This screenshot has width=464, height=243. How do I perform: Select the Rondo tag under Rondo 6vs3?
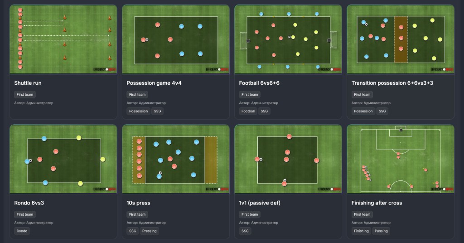(22, 231)
